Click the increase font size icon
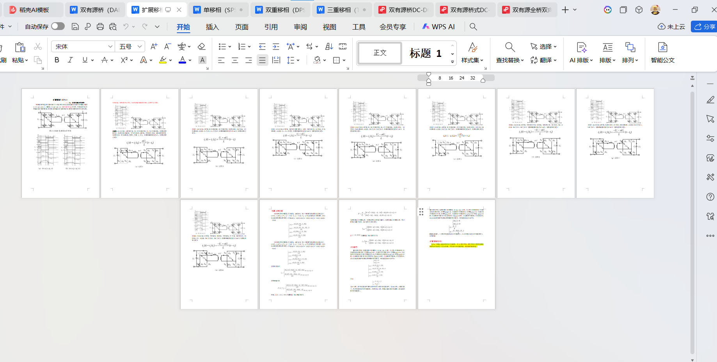Image resolution: width=717 pixels, height=362 pixels. (154, 47)
